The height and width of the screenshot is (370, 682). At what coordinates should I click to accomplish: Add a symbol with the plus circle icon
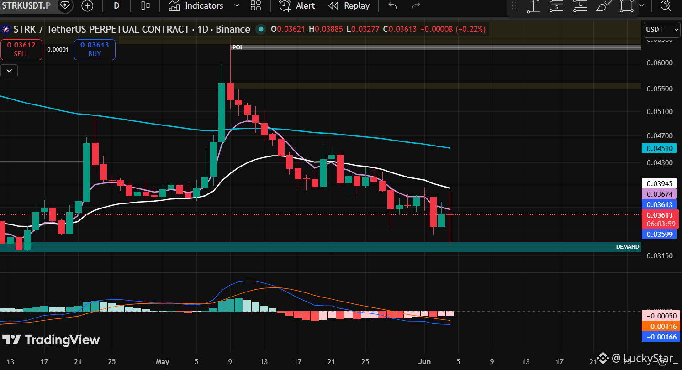[x=87, y=6]
